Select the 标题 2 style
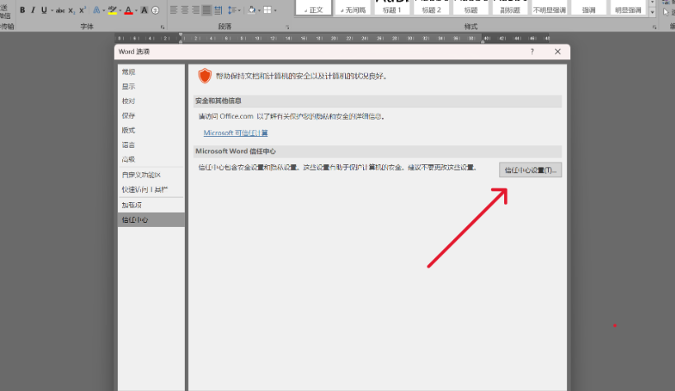This screenshot has height=391, width=675. [x=432, y=7]
